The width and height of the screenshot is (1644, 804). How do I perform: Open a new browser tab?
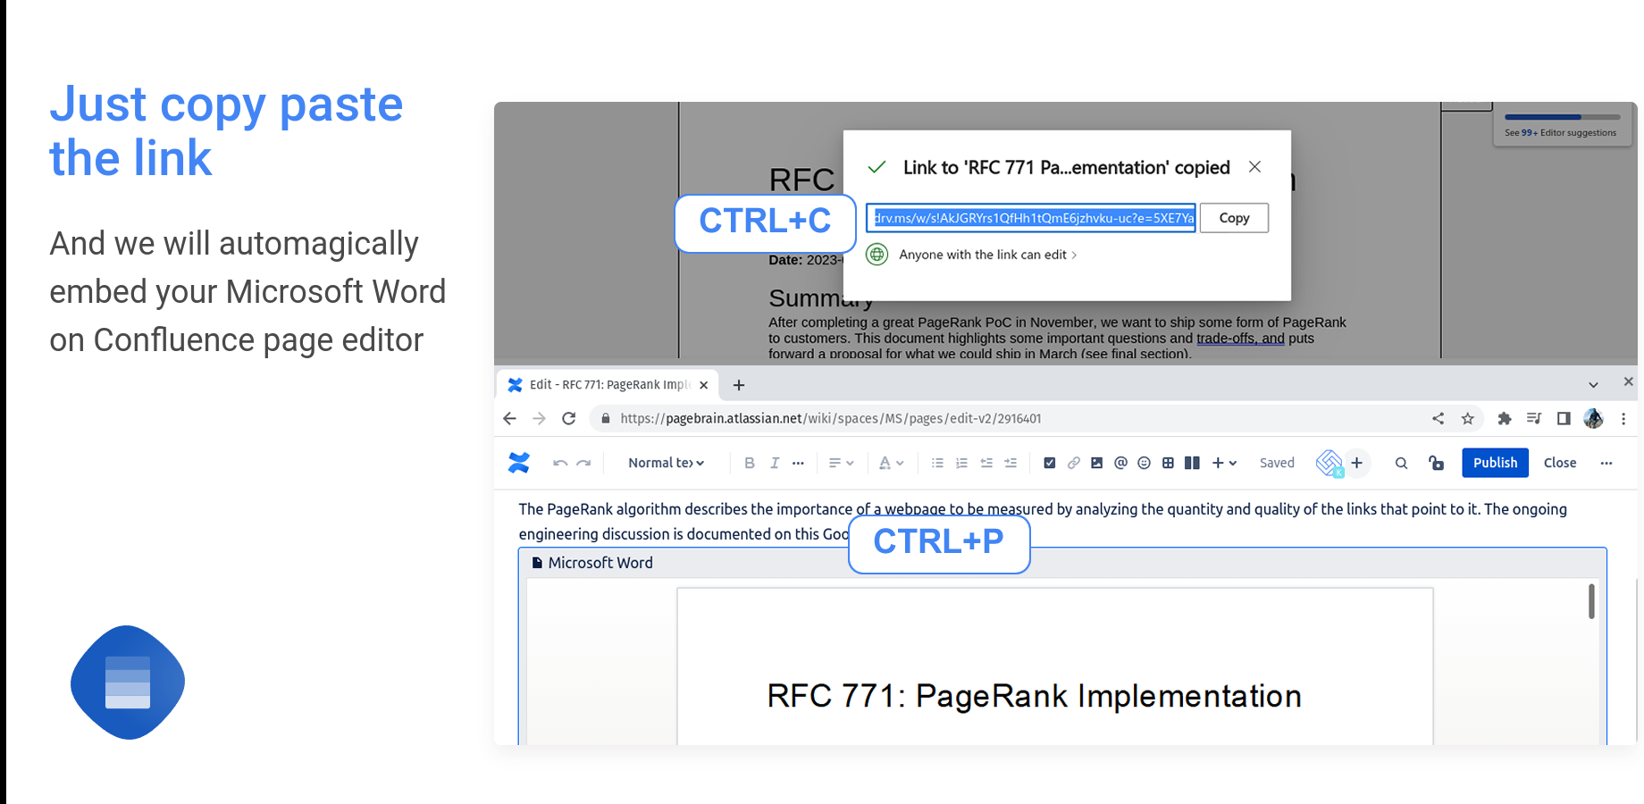click(x=739, y=385)
